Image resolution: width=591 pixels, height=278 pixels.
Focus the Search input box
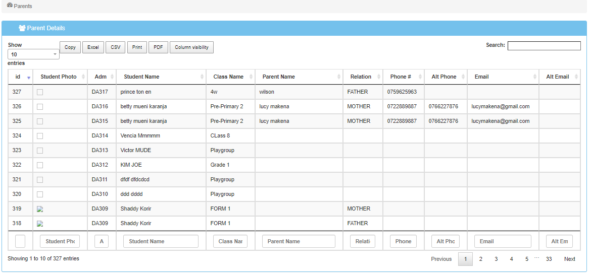click(544, 46)
